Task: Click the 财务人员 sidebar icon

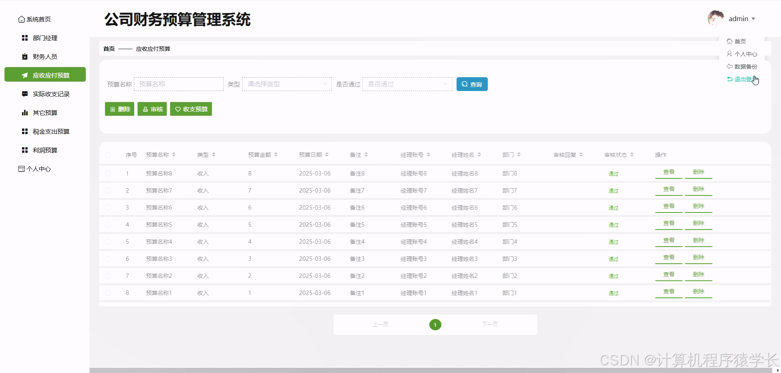Action: tap(24, 56)
